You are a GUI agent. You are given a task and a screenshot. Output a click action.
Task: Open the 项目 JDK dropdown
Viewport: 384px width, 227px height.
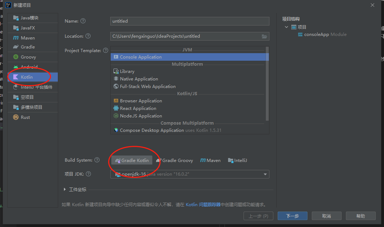[265, 175]
